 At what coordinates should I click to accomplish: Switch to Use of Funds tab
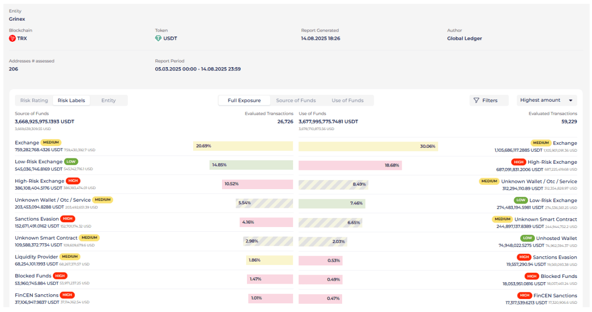pyautogui.click(x=347, y=100)
